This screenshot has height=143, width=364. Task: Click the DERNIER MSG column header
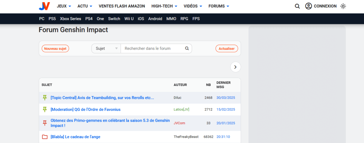pyautogui.click(x=224, y=85)
